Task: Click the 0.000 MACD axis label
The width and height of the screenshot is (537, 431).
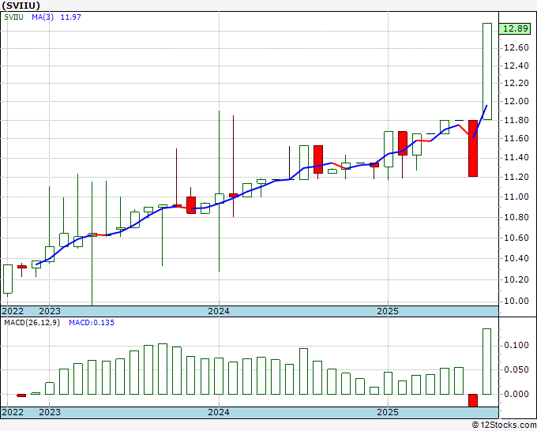Action: click(516, 395)
